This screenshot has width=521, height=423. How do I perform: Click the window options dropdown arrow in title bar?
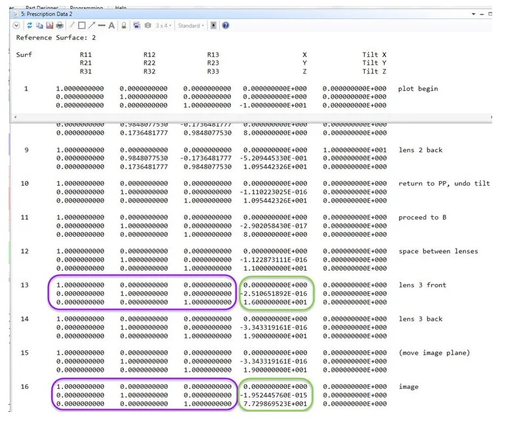473,14
